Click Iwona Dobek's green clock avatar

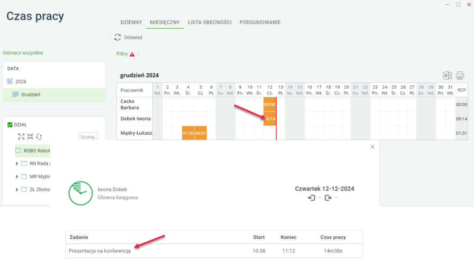point(81,193)
